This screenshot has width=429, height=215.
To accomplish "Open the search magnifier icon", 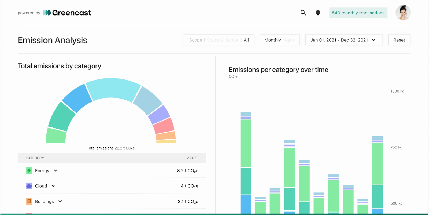I will click(x=303, y=13).
